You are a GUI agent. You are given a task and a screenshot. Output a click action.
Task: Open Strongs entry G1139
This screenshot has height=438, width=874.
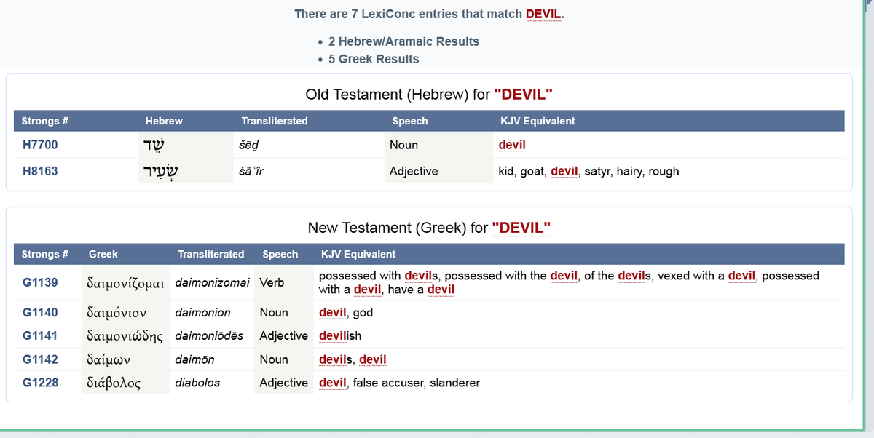pyautogui.click(x=40, y=282)
